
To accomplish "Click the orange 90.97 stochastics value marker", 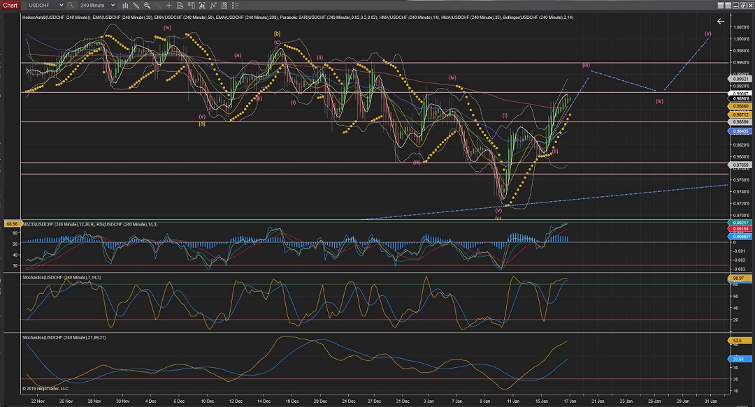I will click(x=738, y=278).
